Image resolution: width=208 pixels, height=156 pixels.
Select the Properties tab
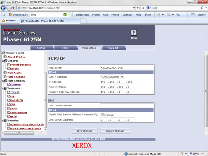[x=89, y=48]
